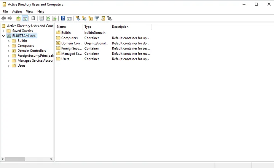
Task: Toggle Show/Hide Action Pane icon
Action: (x=69, y=18)
